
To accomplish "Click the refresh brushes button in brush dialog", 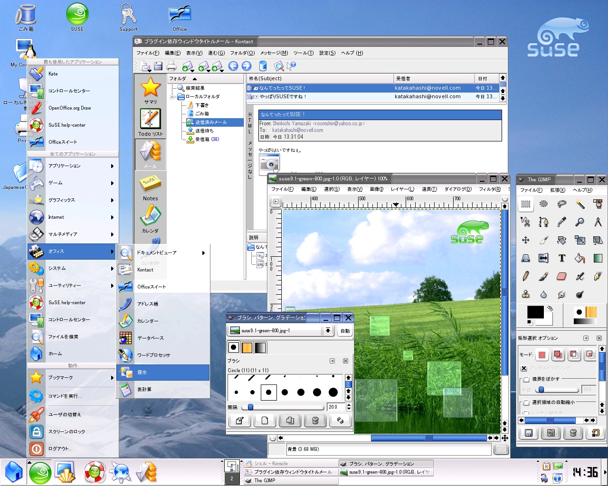I will coord(340,421).
